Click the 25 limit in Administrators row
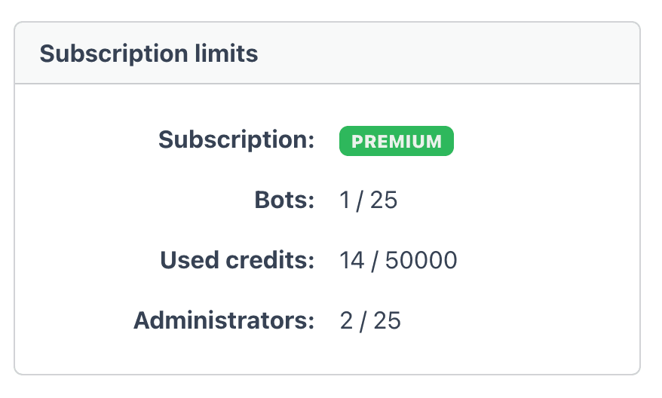The height and width of the screenshot is (398, 662). (387, 321)
